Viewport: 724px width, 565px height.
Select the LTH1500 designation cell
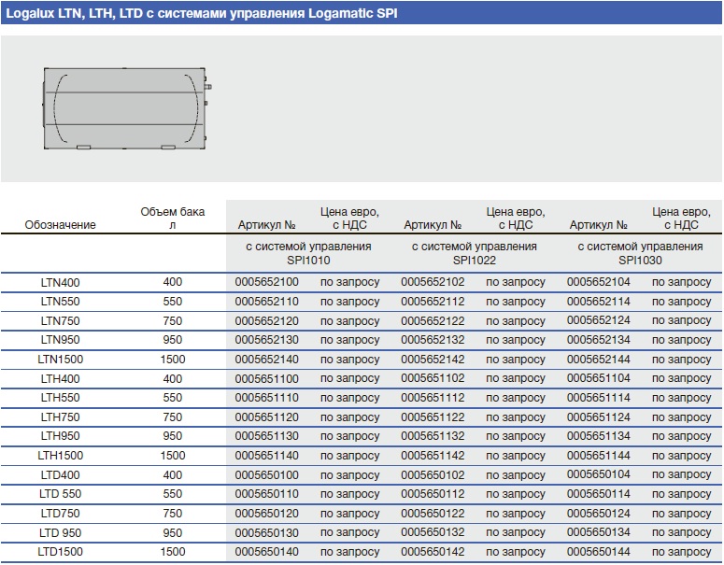(60, 455)
